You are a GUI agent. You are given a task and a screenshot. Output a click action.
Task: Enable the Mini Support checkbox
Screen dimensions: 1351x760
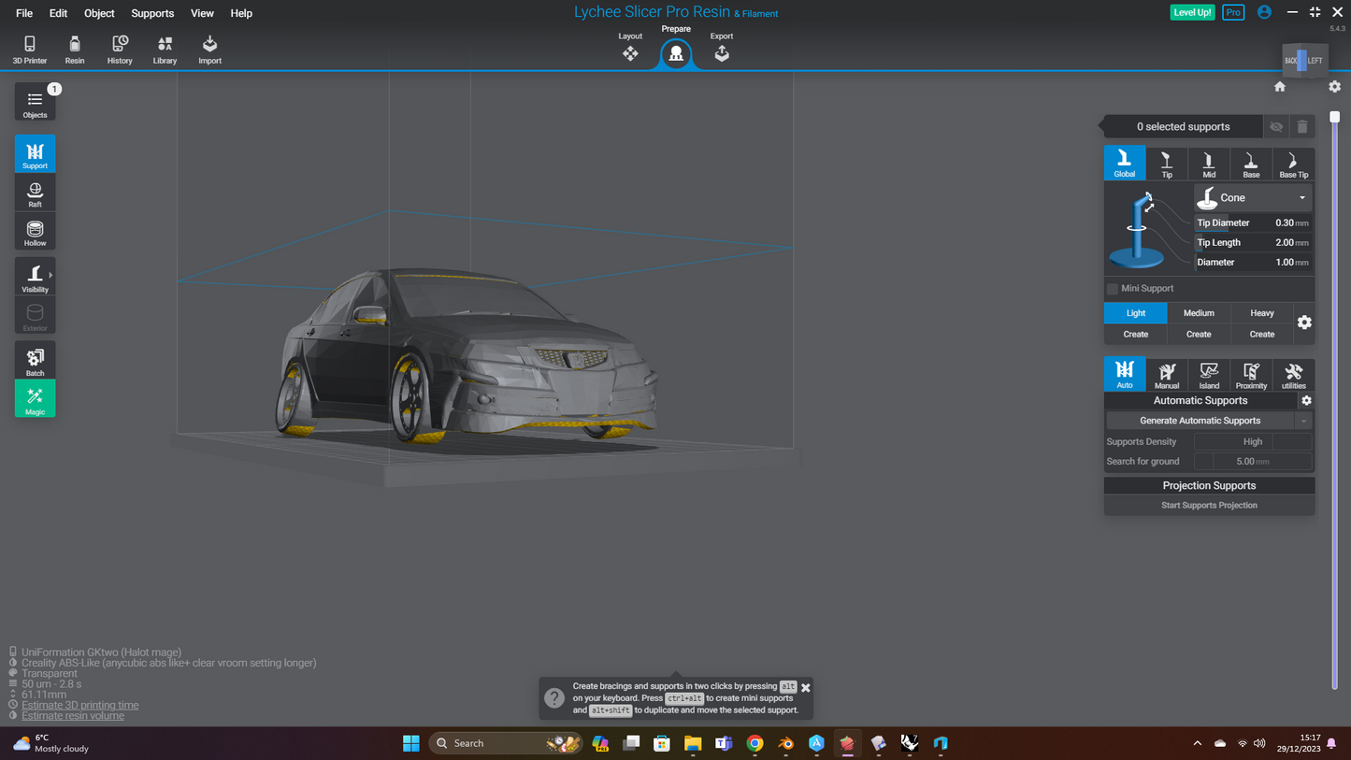click(1112, 288)
